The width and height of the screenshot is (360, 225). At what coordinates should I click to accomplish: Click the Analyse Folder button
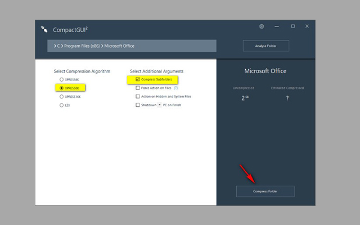tap(266, 46)
